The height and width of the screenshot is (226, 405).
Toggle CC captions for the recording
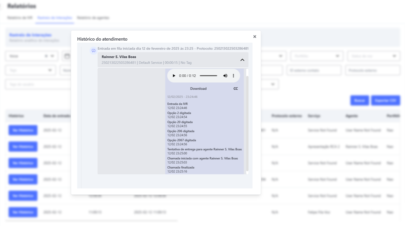pyautogui.click(x=235, y=89)
